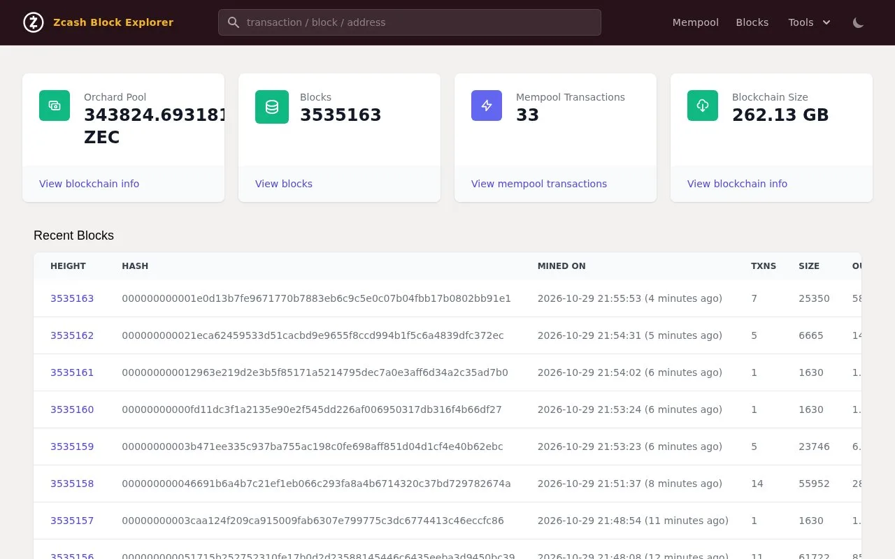
Task: Click the search magnifier icon
Action: click(x=234, y=22)
